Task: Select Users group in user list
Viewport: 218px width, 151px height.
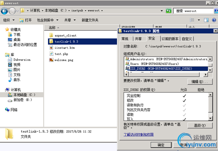Action: click(x=166, y=64)
